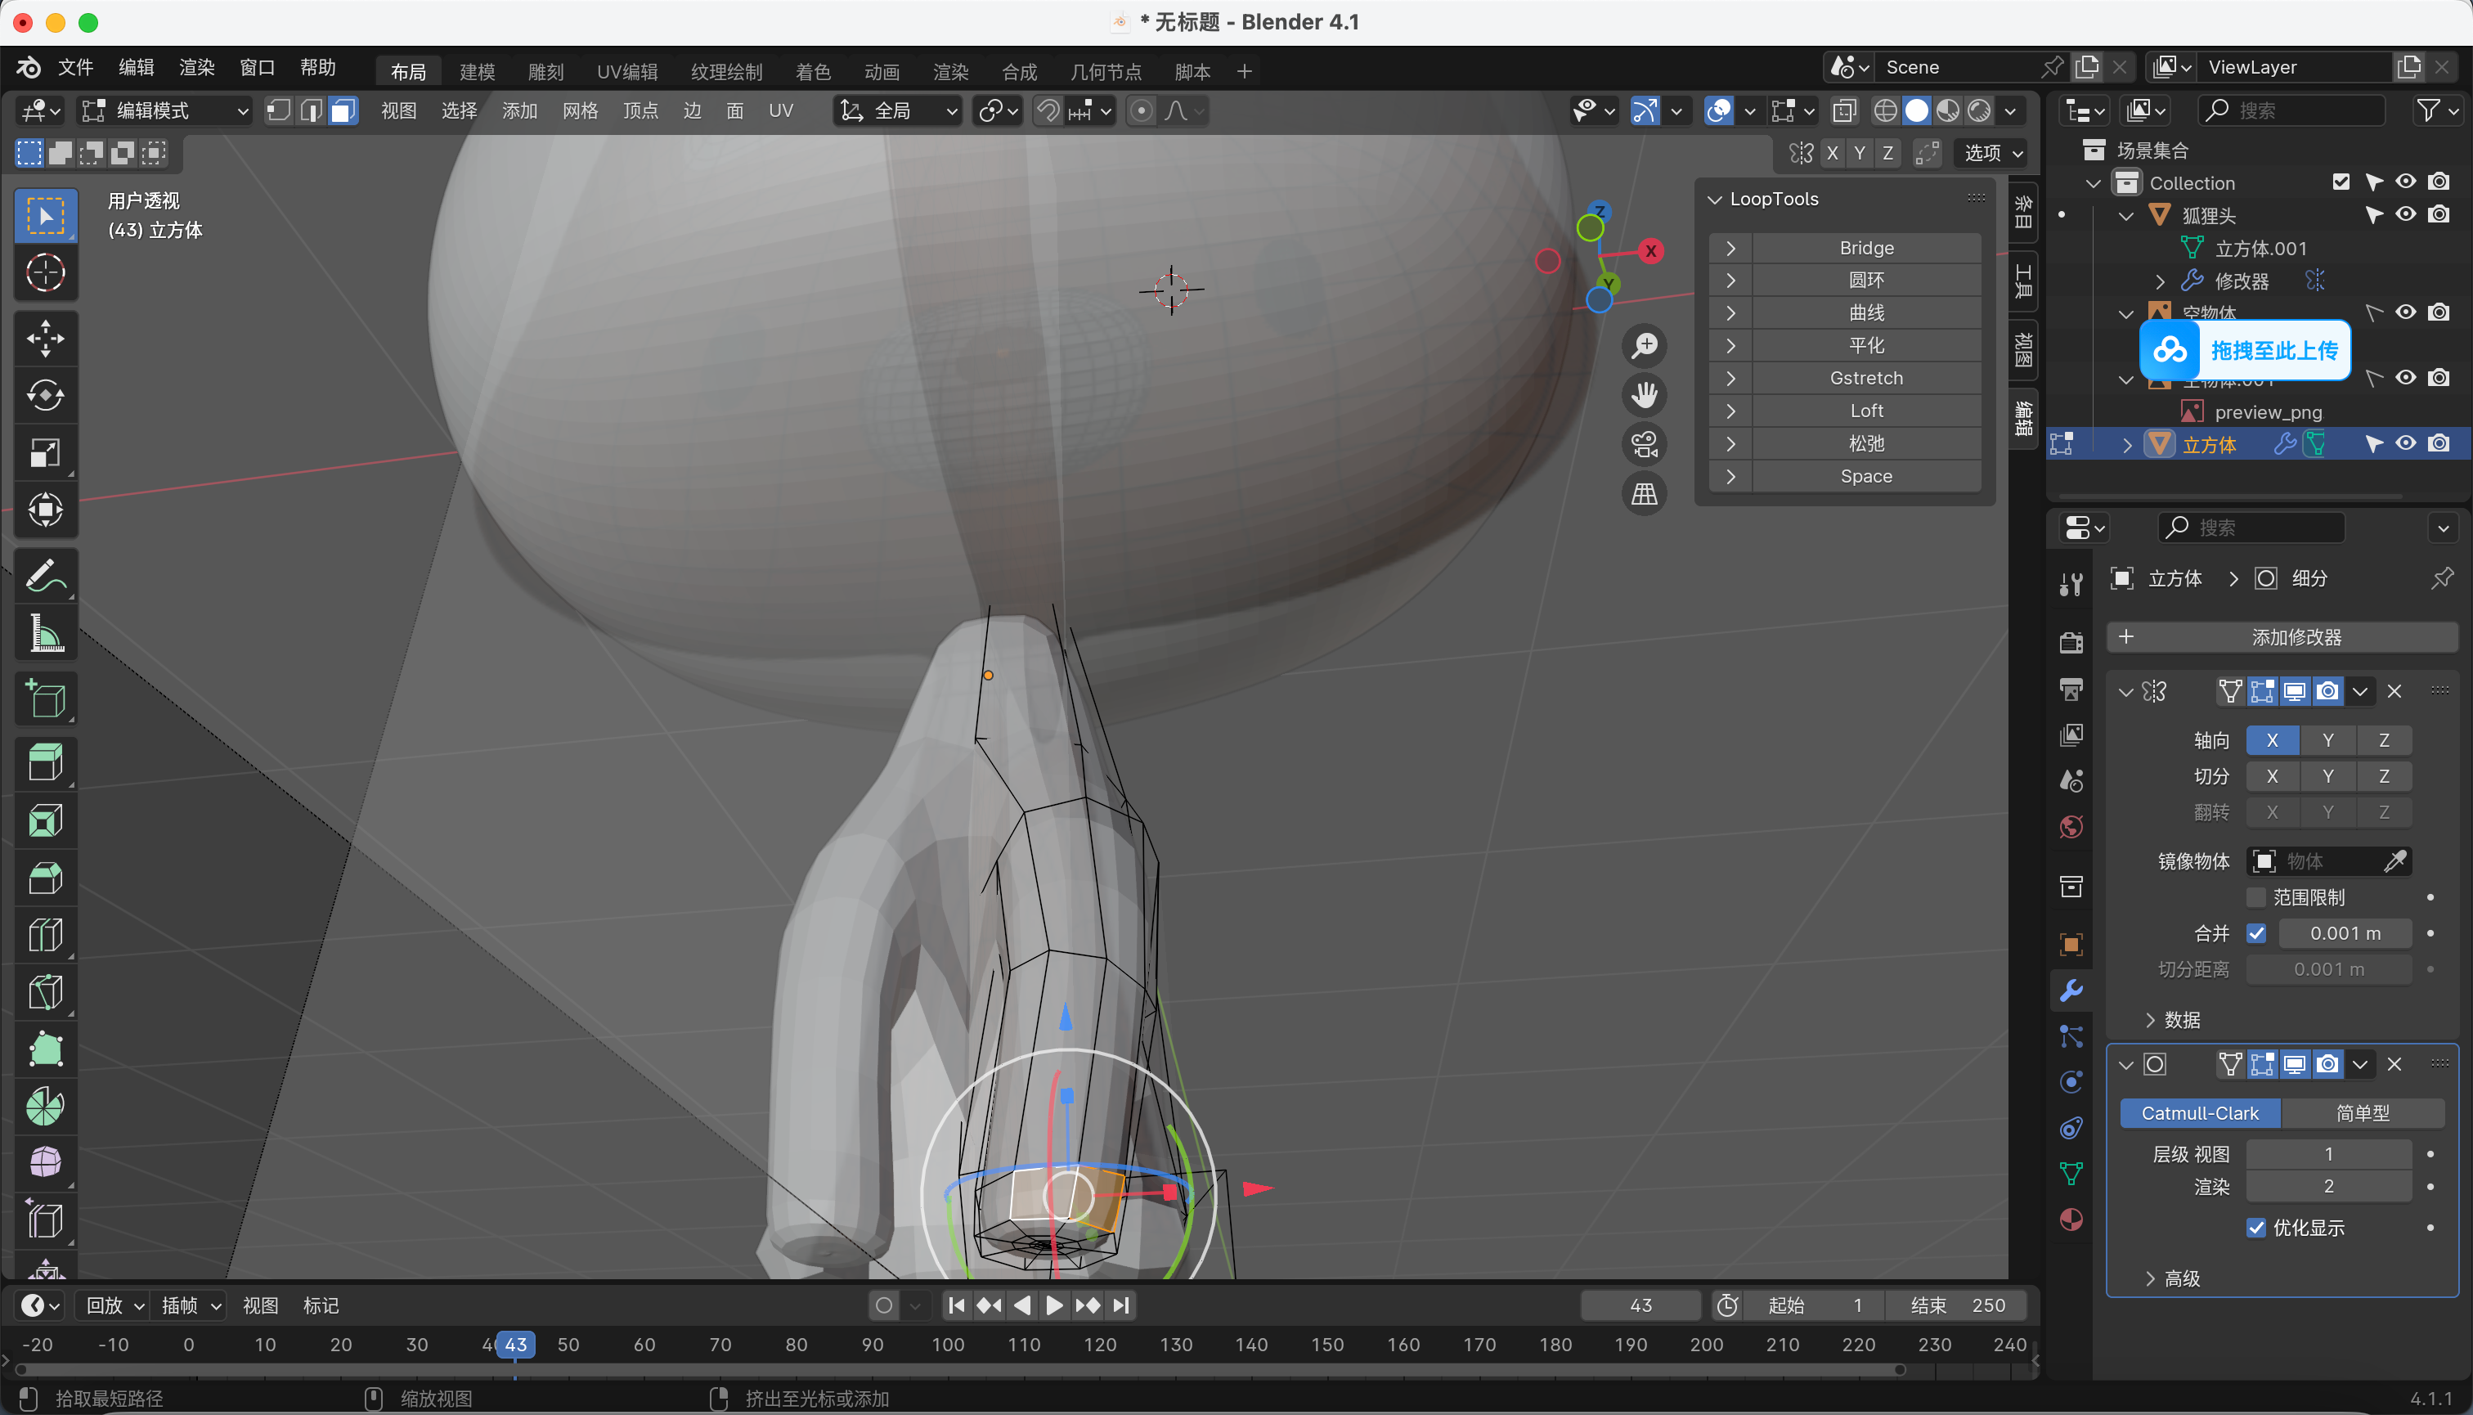
Task: Open the 编辑模式 mode dropdown
Action: [164, 110]
